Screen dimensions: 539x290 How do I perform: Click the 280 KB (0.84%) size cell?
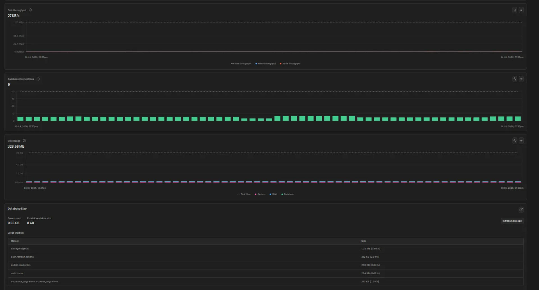click(x=370, y=265)
